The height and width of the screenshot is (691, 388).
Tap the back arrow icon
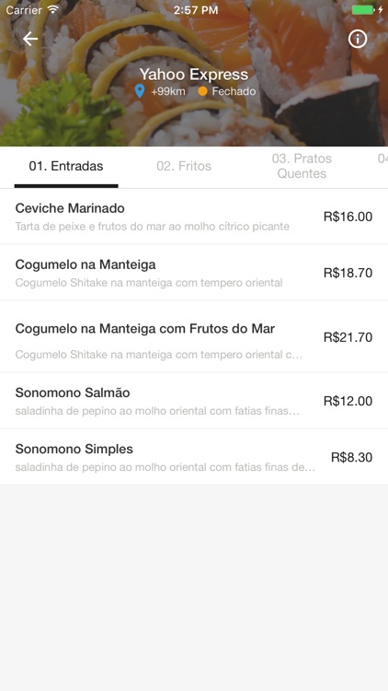click(30, 39)
